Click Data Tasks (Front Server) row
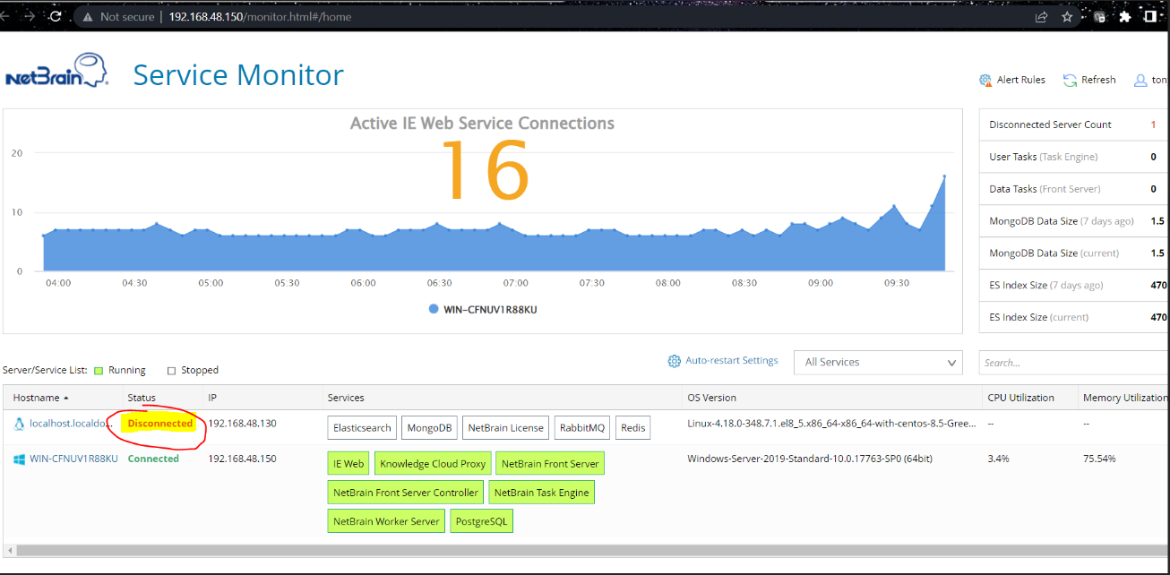Image resolution: width=1170 pixels, height=575 pixels. [x=1074, y=189]
